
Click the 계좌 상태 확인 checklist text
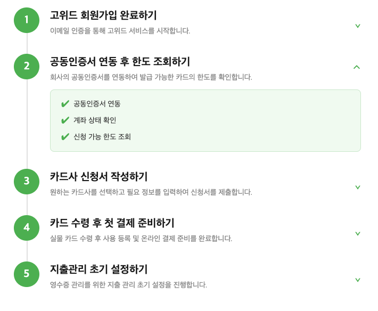coord(95,120)
